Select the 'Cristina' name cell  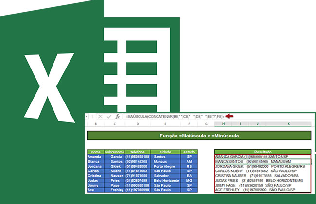click(x=96, y=176)
